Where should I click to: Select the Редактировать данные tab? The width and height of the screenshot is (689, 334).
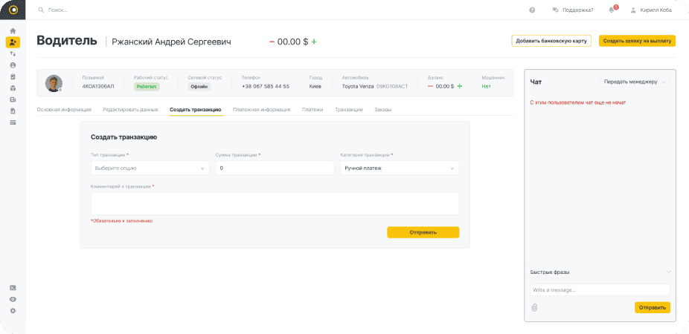coord(130,110)
